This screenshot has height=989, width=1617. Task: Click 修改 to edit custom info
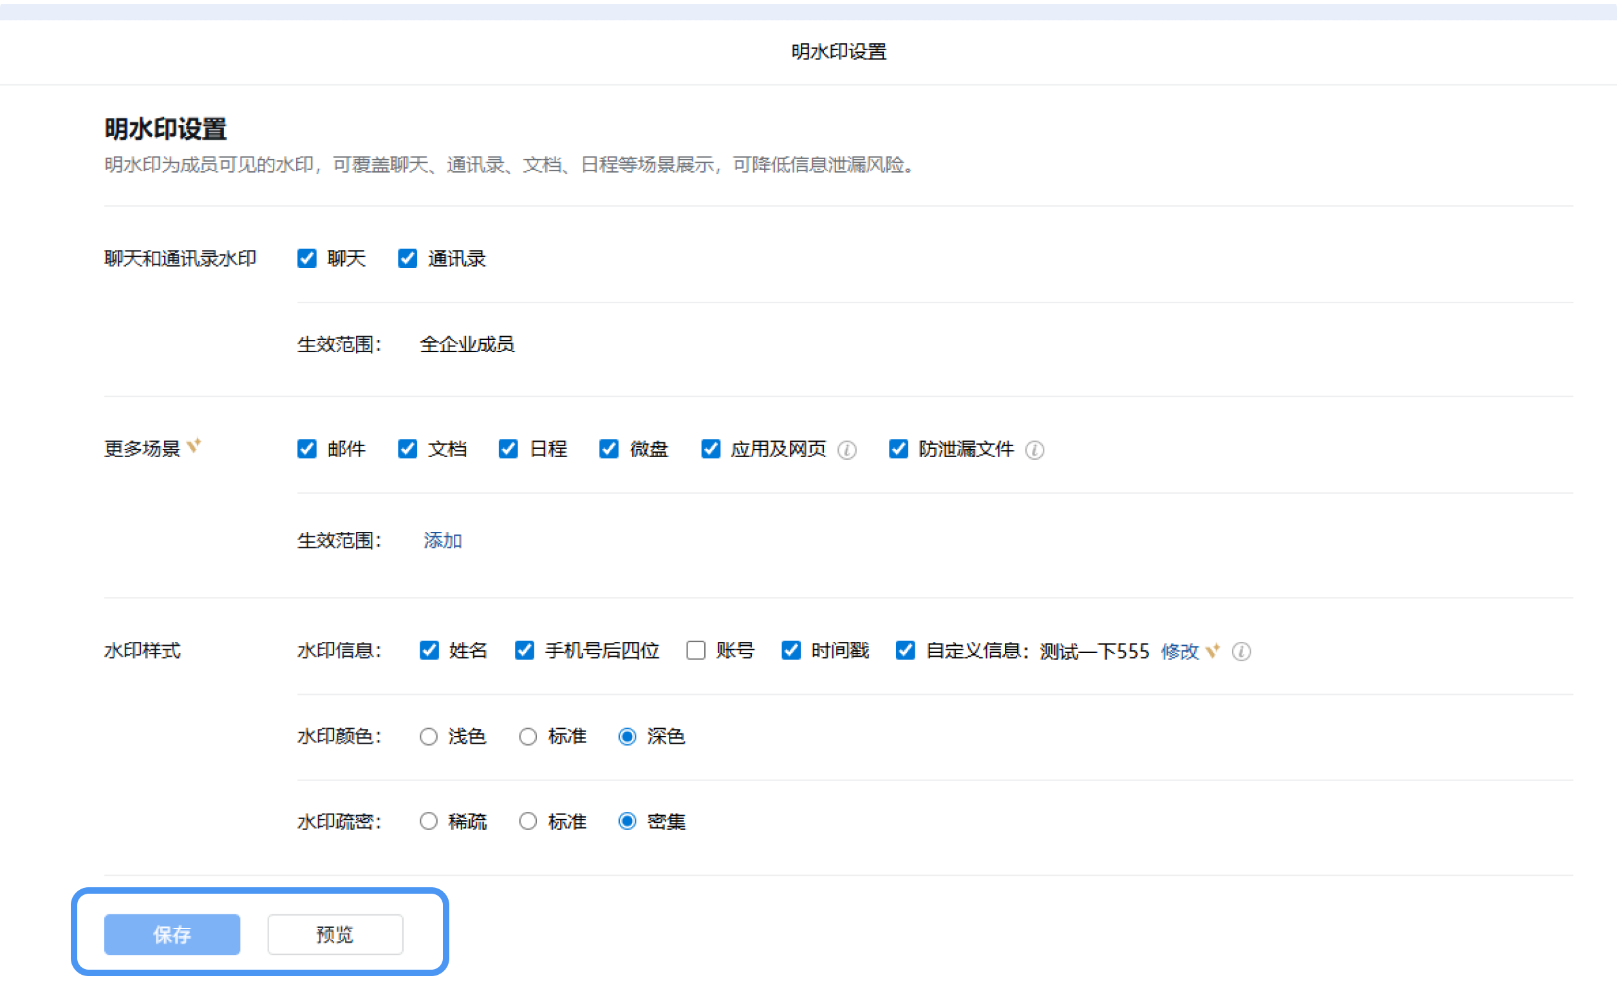point(1180,651)
